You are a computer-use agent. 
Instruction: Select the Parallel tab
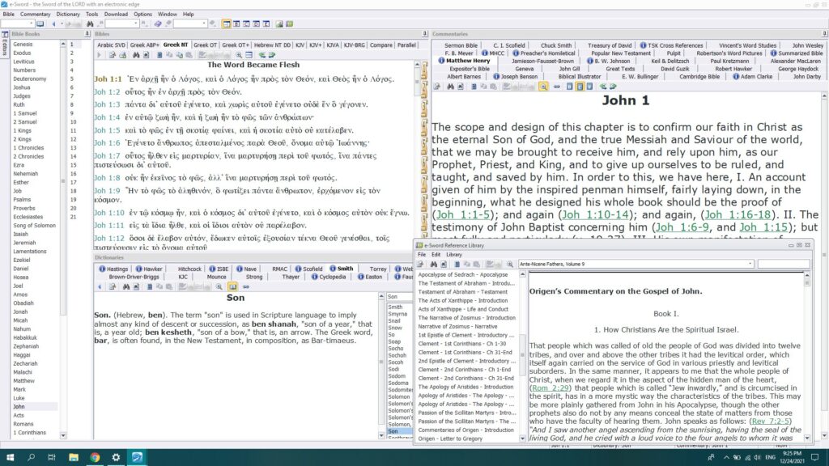point(406,45)
